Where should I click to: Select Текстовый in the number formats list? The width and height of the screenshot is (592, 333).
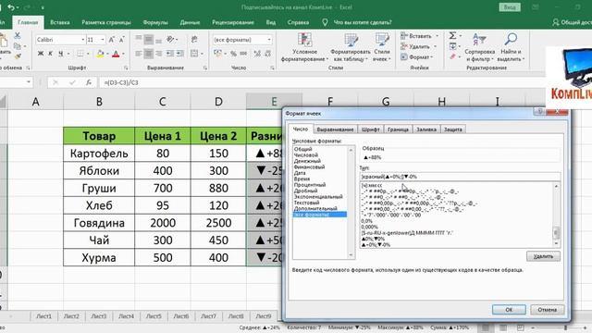tap(306, 203)
